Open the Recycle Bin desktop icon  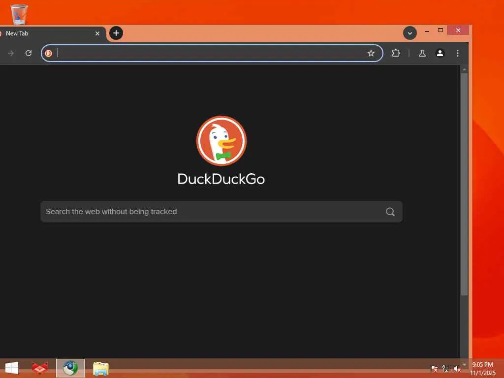click(19, 14)
